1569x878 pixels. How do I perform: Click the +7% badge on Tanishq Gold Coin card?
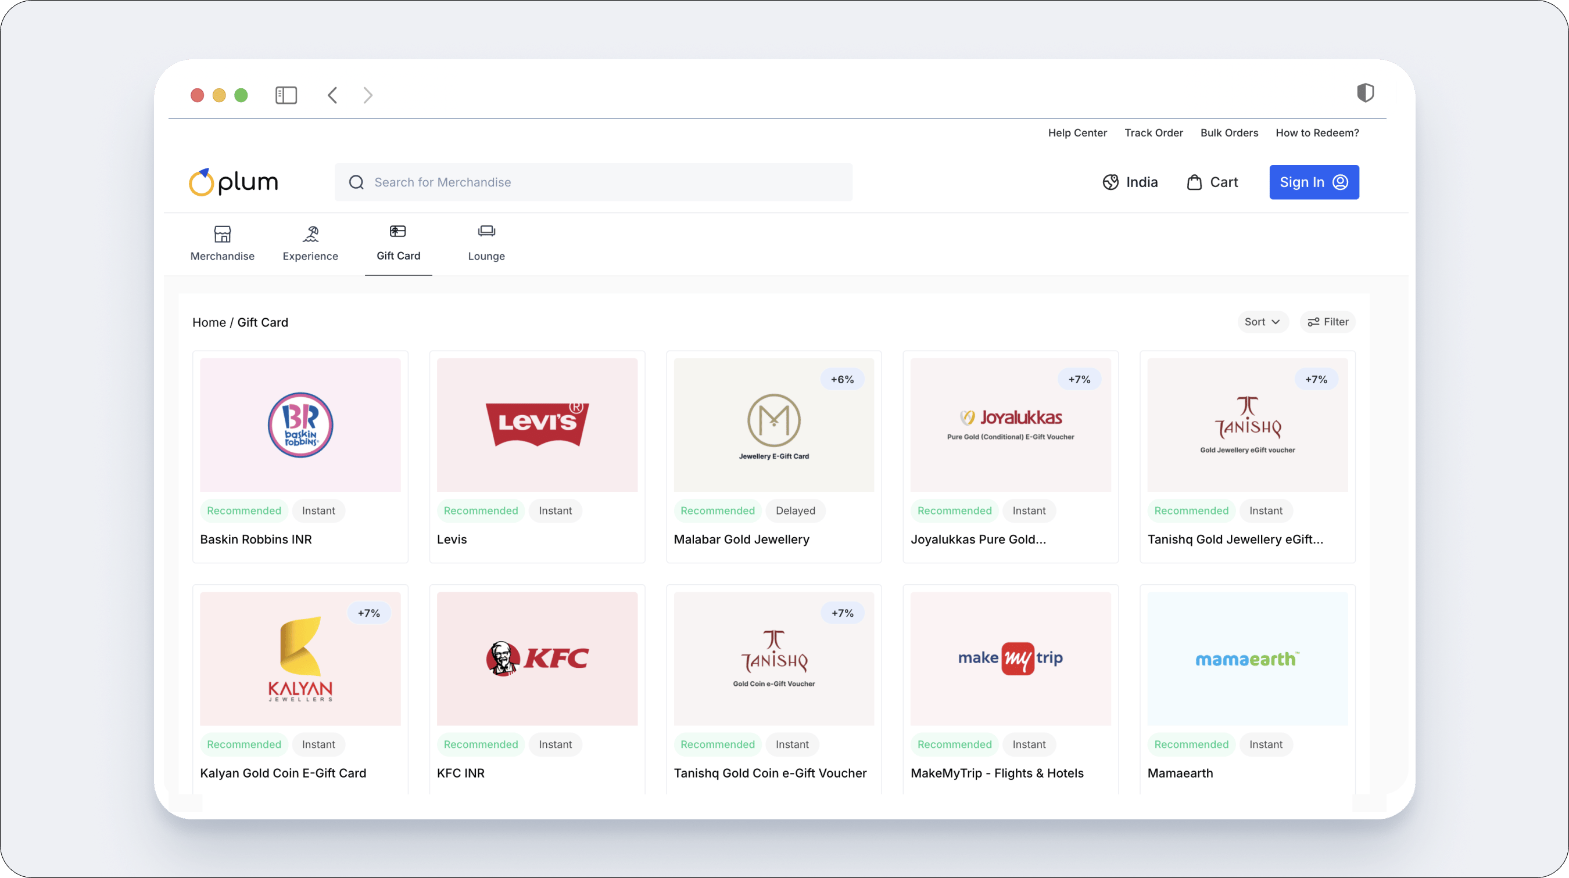coord(843,613)
